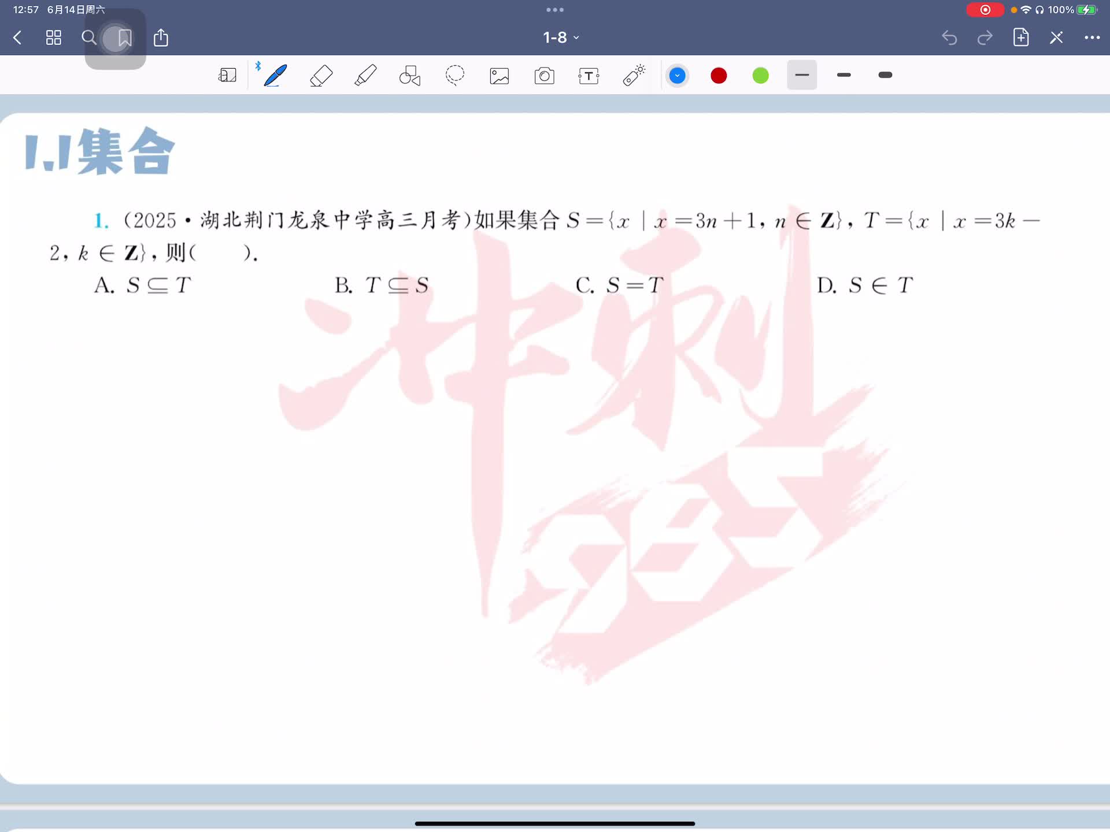Select the thickest stroke width
Screen dimensions: 1110x832
(x=885, y=75)
